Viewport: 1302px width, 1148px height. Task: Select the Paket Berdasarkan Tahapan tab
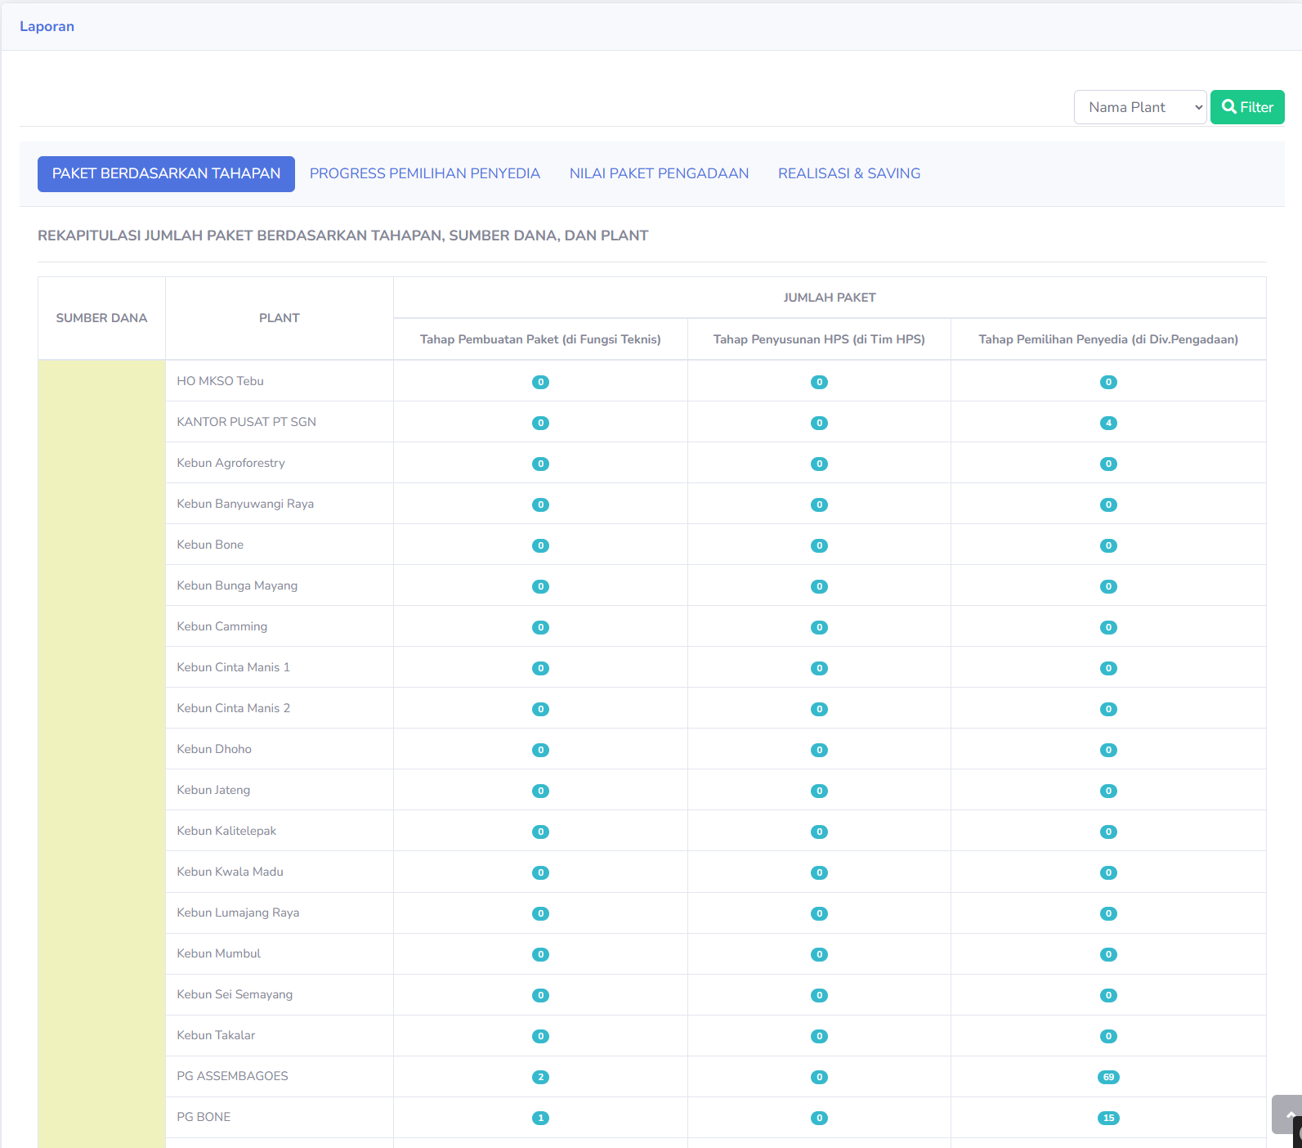pyautogui.click(x=166, y=174)
